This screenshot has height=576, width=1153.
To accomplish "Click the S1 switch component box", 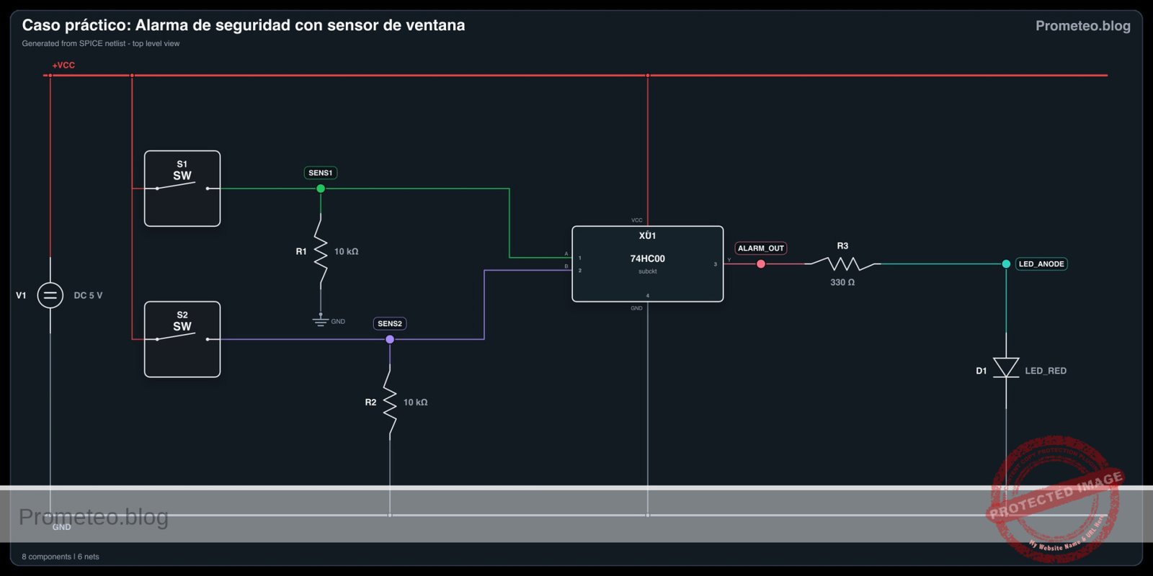I will pos(182,189).
